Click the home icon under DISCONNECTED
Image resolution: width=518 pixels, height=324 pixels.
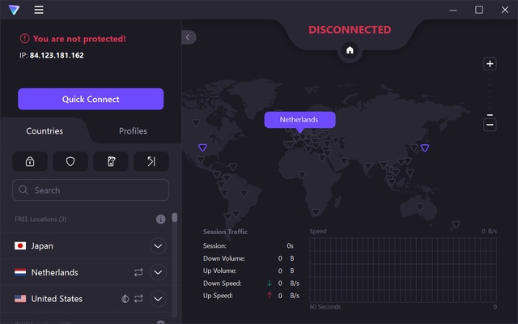(x=350, y=50)
